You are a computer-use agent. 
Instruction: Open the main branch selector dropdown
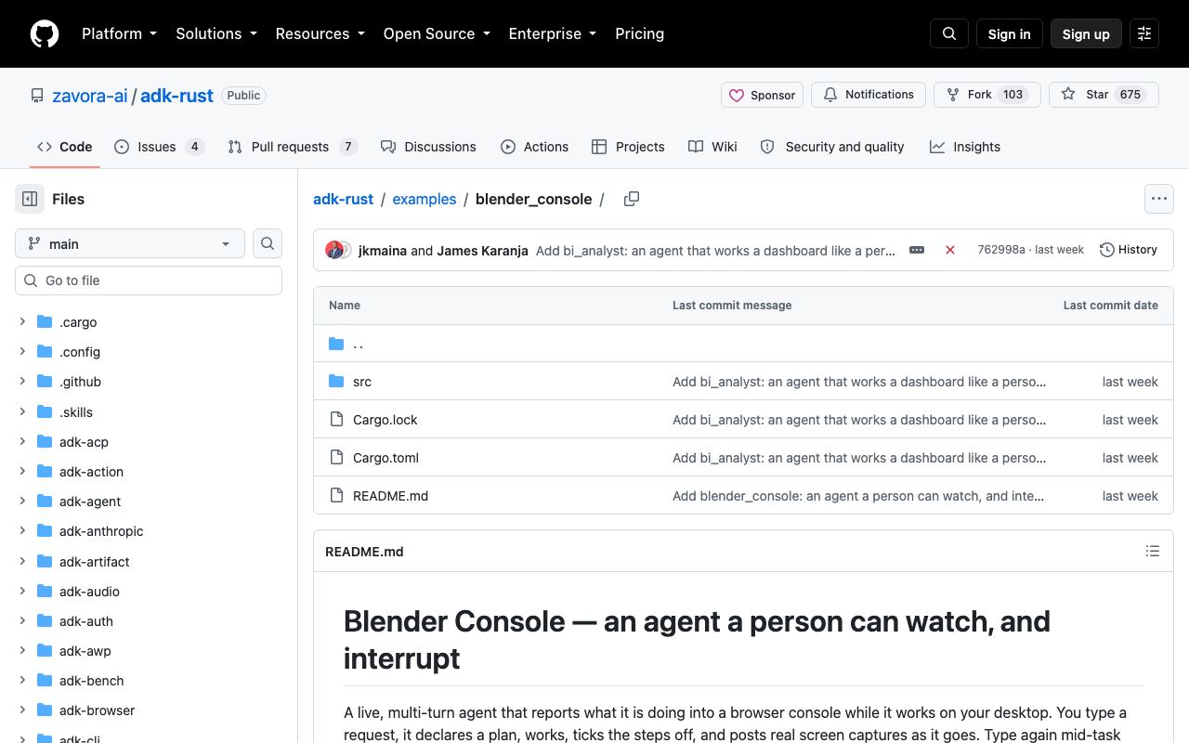(130, 243)
